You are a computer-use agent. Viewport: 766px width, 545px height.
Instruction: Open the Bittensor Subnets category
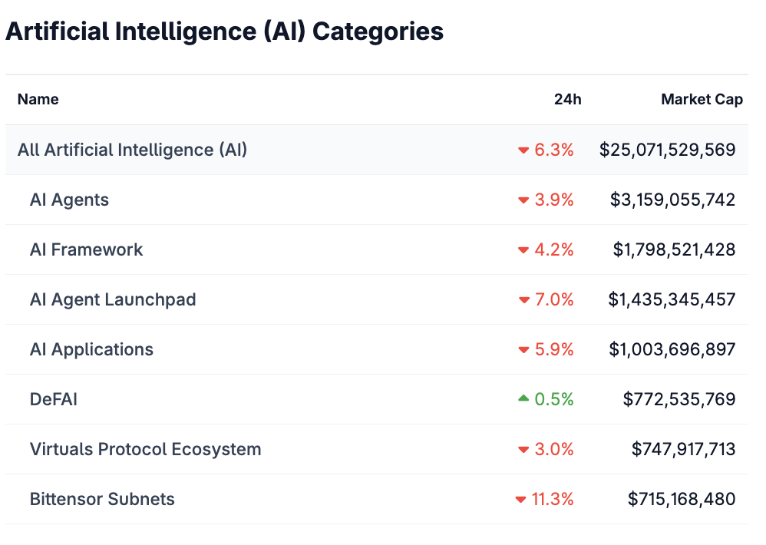click(101, 499)
